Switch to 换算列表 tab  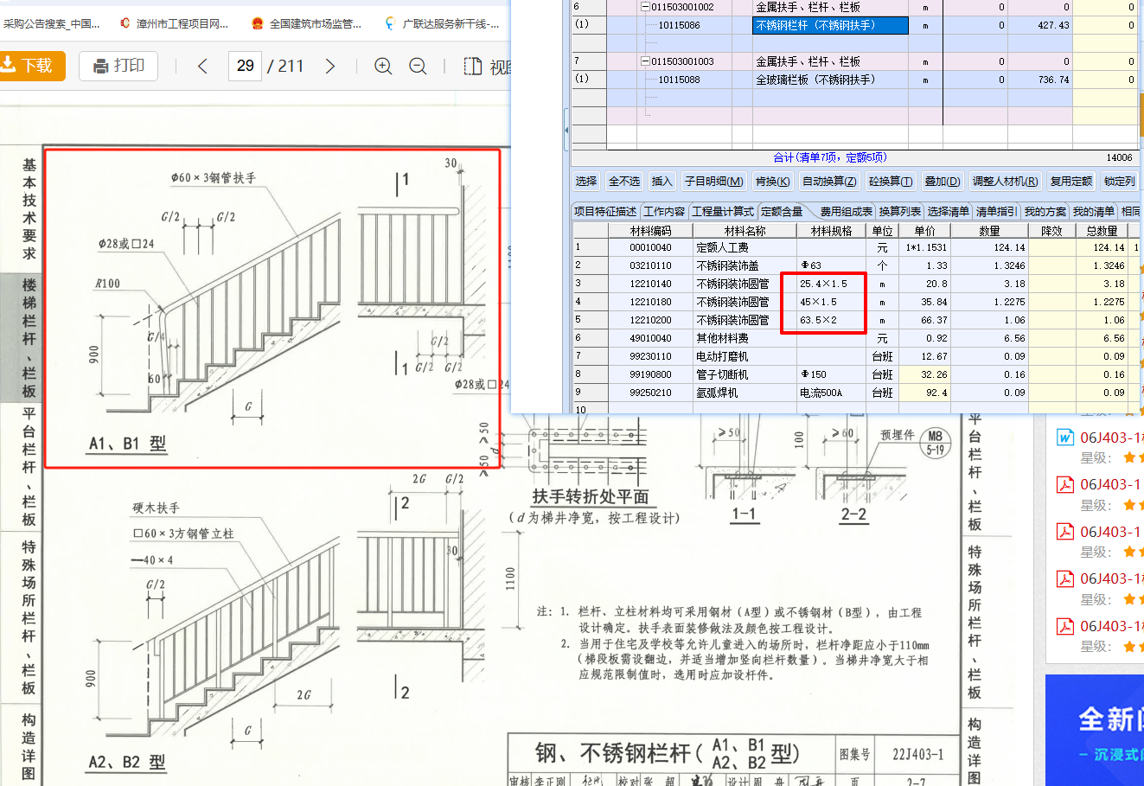pos(900,211)
